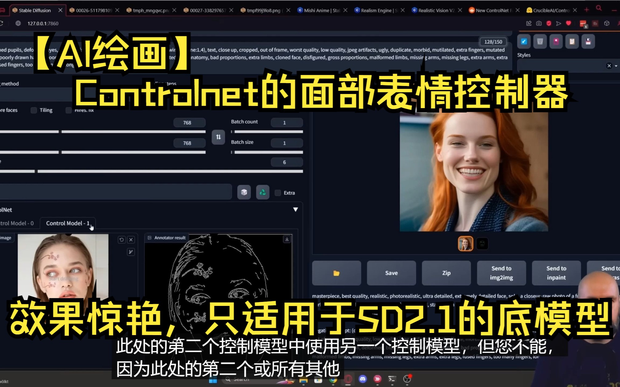Collapse the ControlNet panel with its triangle
The width and height of the screenshot is (620, 387).
[296, 209]
